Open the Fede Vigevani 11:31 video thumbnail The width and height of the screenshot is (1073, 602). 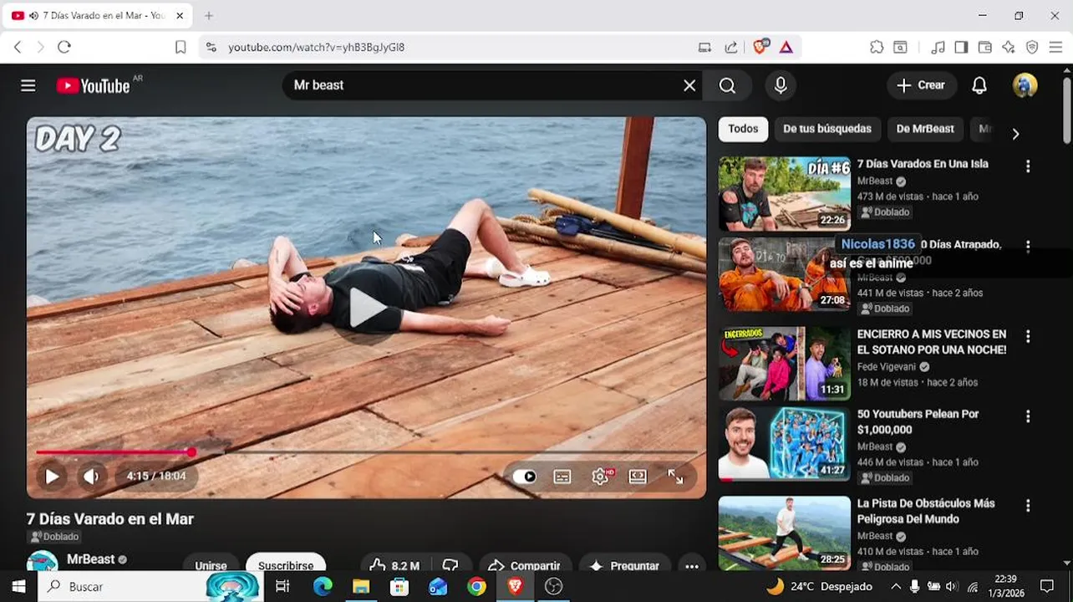coord(785,364)
